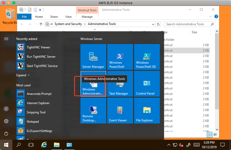Open Settings gear in Start menu

coord(6,121)
